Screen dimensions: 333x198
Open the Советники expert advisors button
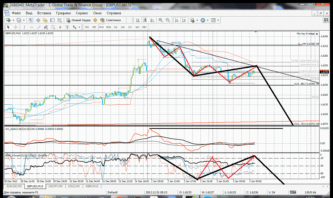(x=111, y=20)
